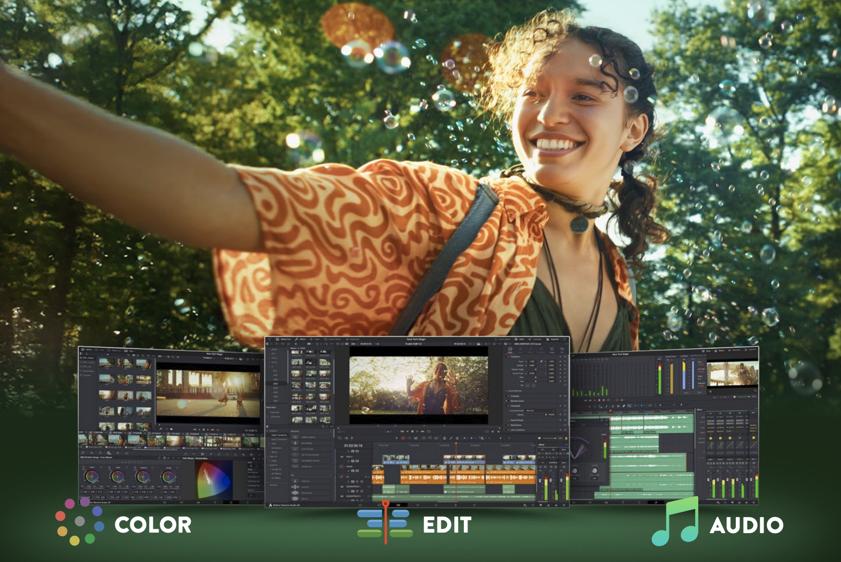Image resolution: width=841 pixels, height=562 pixels.
Task: Open Effects tab in Edit window
Action: pos(300,339)
